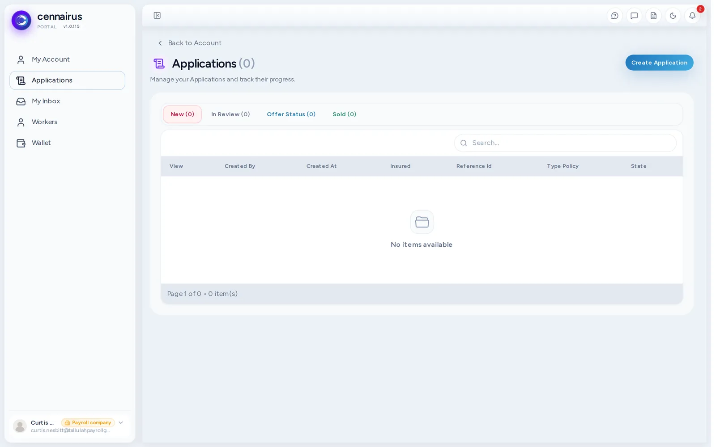Open Wallet in the sidebar
Viewport: 716px width, 447px height.
[67, 143]
